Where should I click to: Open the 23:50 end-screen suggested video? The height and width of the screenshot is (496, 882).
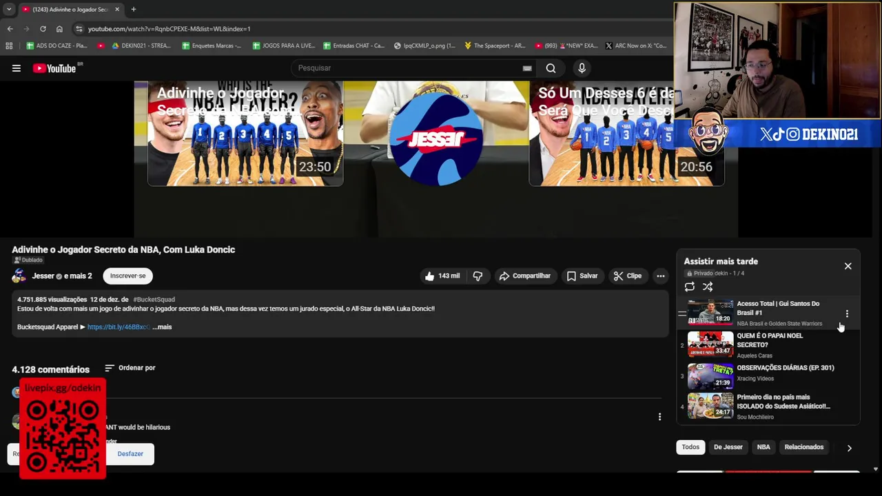point(245,134)
